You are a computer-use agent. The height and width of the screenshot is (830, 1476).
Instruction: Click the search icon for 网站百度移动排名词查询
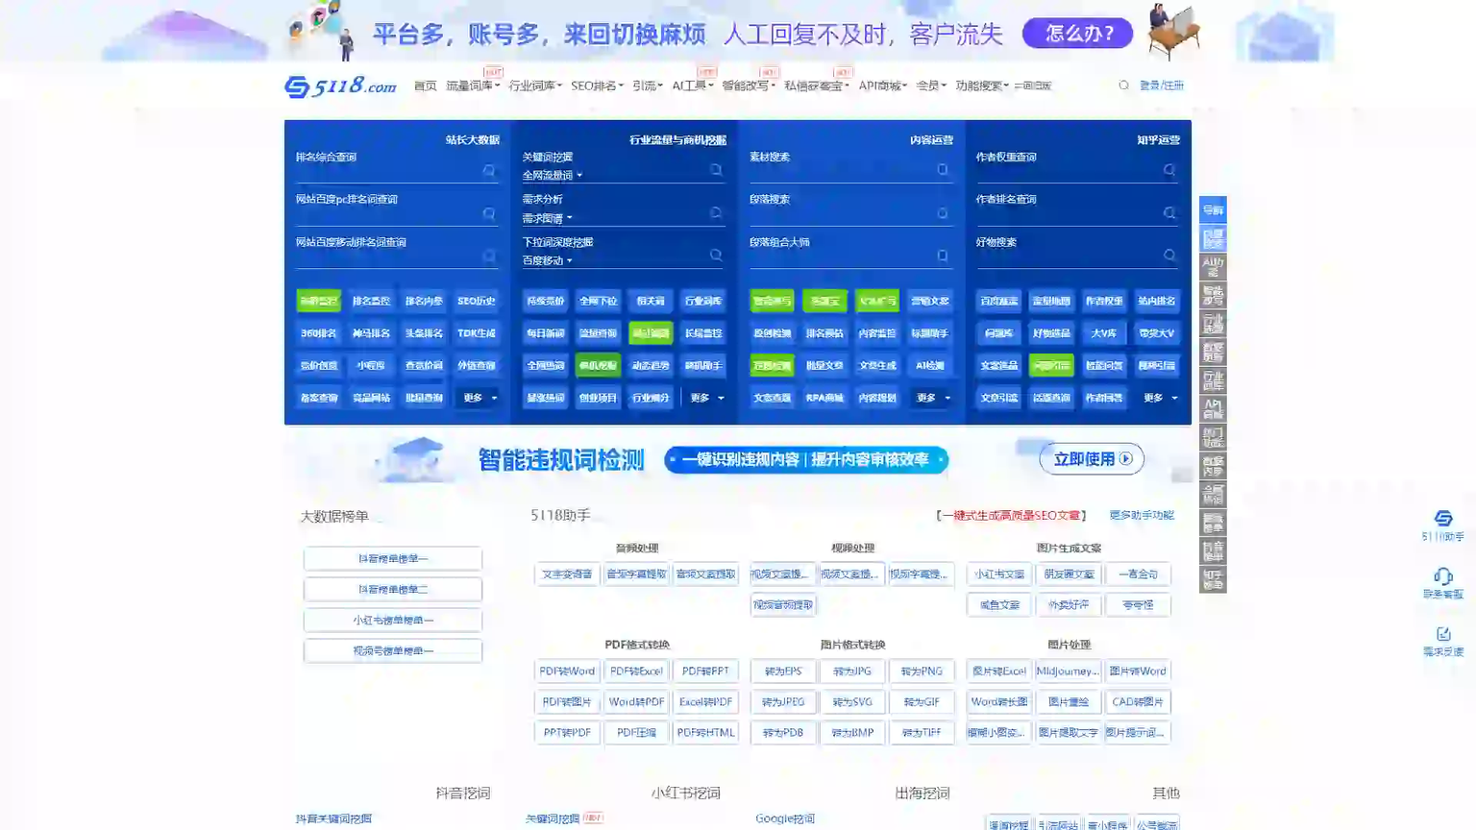coord(489,256)
